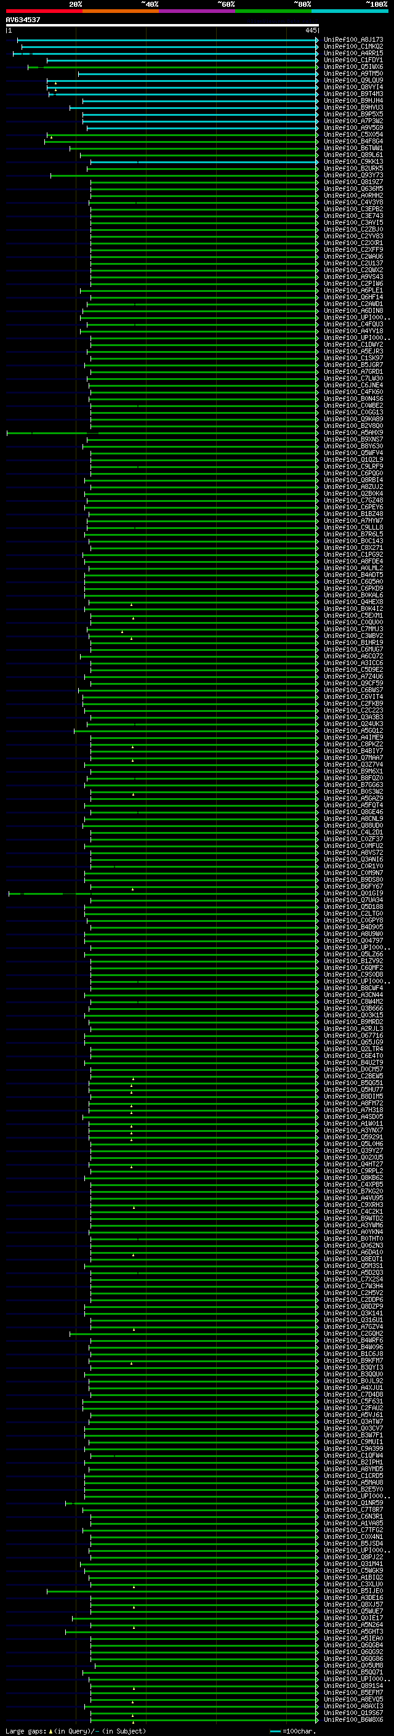Select label UniRef100_A5GHT3
Image resolution: width=394 pixels, height=1736 pixels.
tap(353, 1631)
